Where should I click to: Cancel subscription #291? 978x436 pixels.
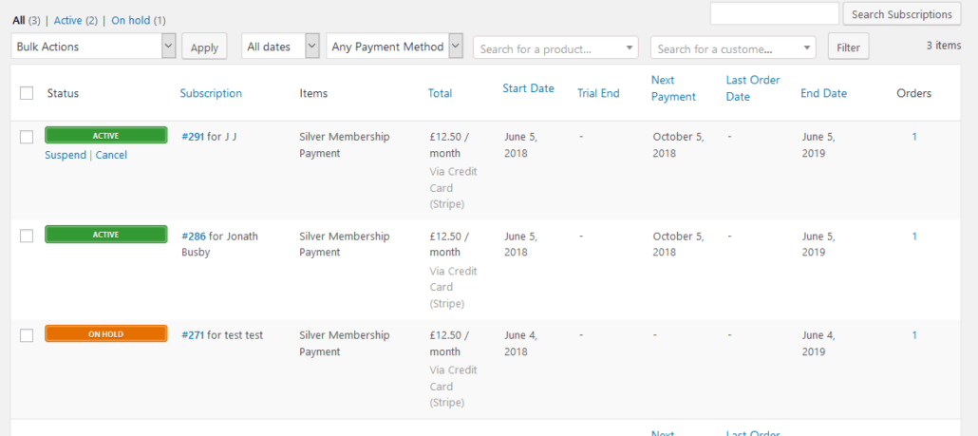(111, 155)
